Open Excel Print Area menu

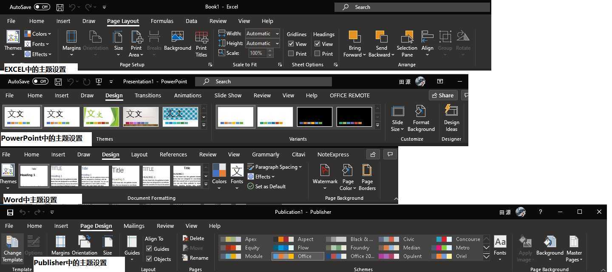pos(136,43)
